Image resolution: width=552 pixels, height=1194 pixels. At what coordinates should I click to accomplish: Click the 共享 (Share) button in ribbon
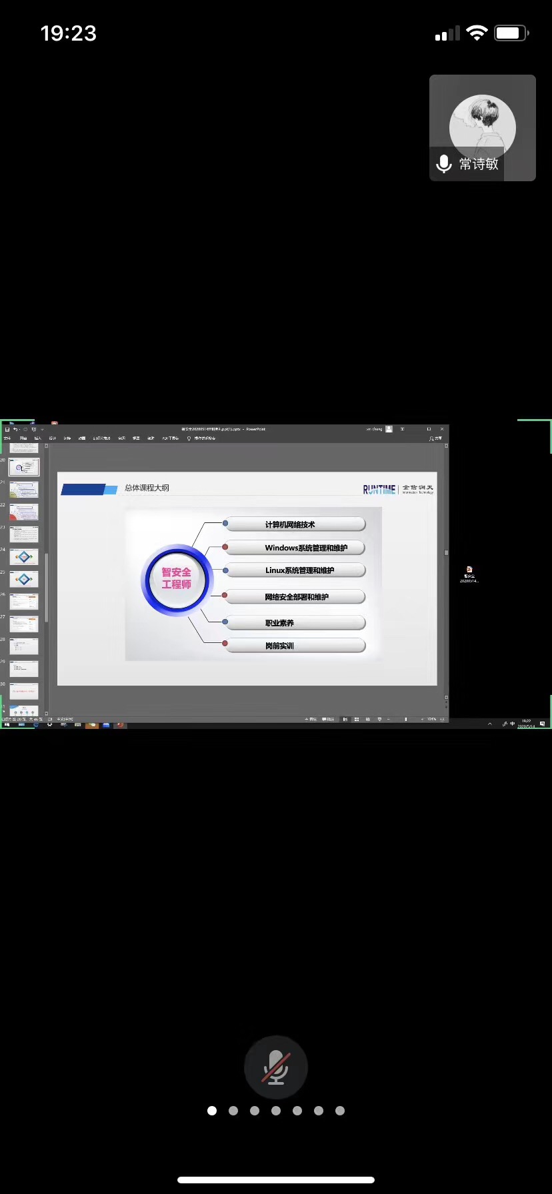click(x=436, y=438)
